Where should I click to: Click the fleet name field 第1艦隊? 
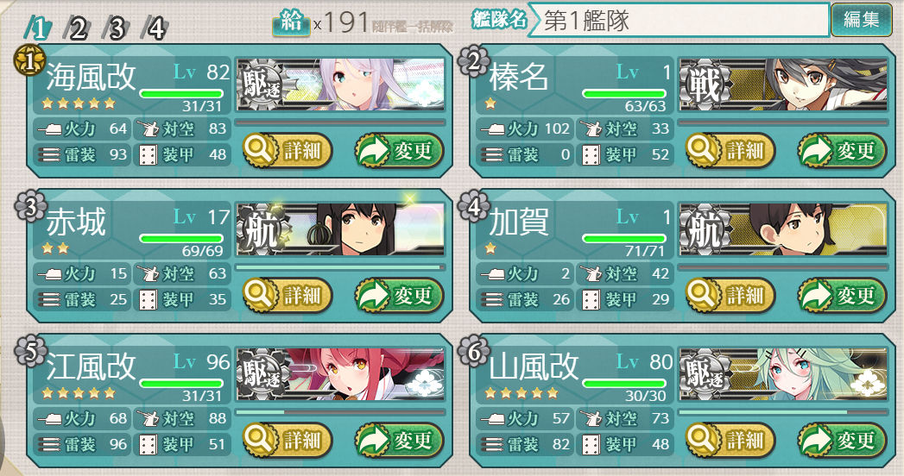pyautogui.click(x=679, y=20)
